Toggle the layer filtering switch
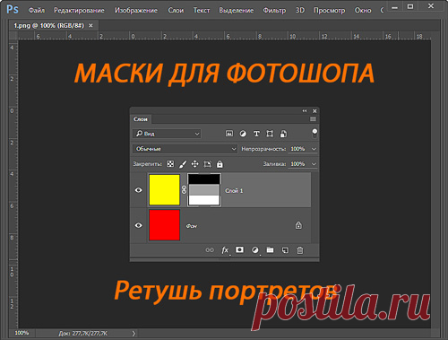This screenshot has height=340, width=448. (x=314, y=134)
